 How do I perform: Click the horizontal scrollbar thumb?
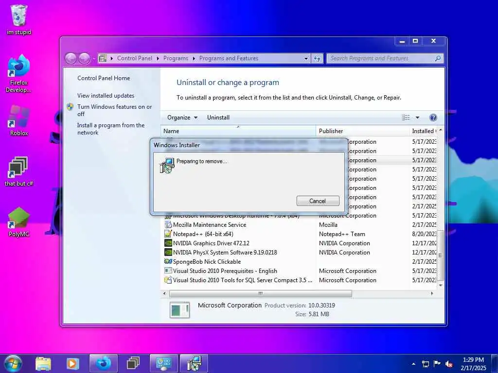tap(261, 293)
